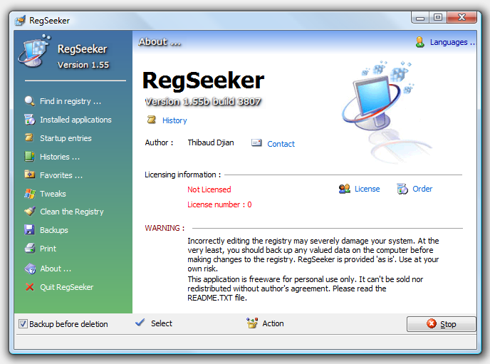The width and height of the screenshot is (490, 364).
Task: Click the Not Licensed text
Action: pyautogui.click(x=209, y=189)
